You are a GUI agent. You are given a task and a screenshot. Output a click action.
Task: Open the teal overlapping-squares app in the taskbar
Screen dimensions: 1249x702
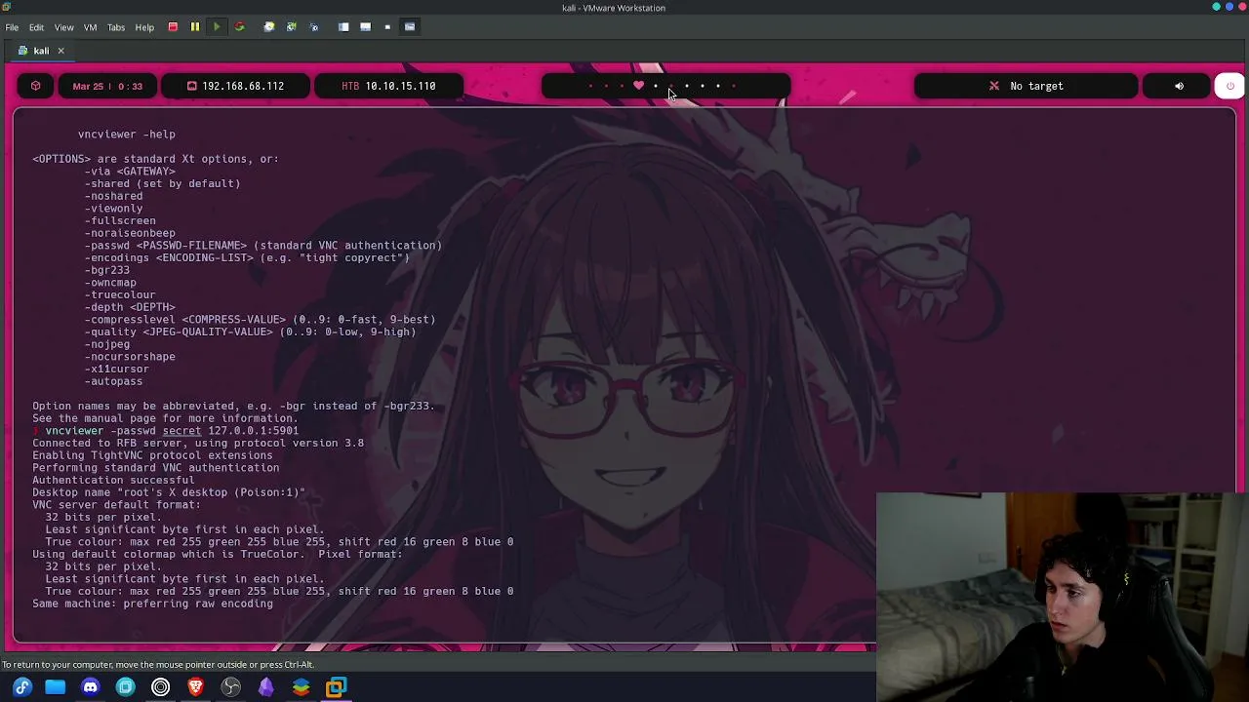pos(126,687)
